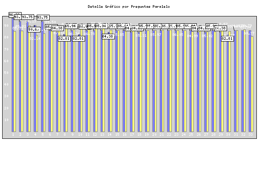
Task: Click x-axis question number 7
Action: pos(57,135)
